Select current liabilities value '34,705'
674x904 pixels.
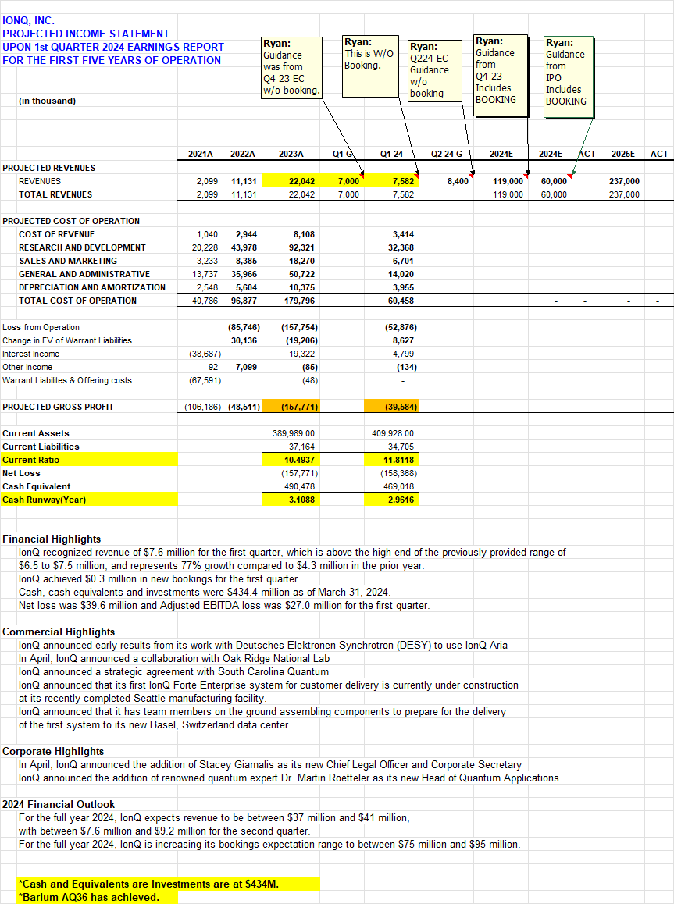point(401,447)
